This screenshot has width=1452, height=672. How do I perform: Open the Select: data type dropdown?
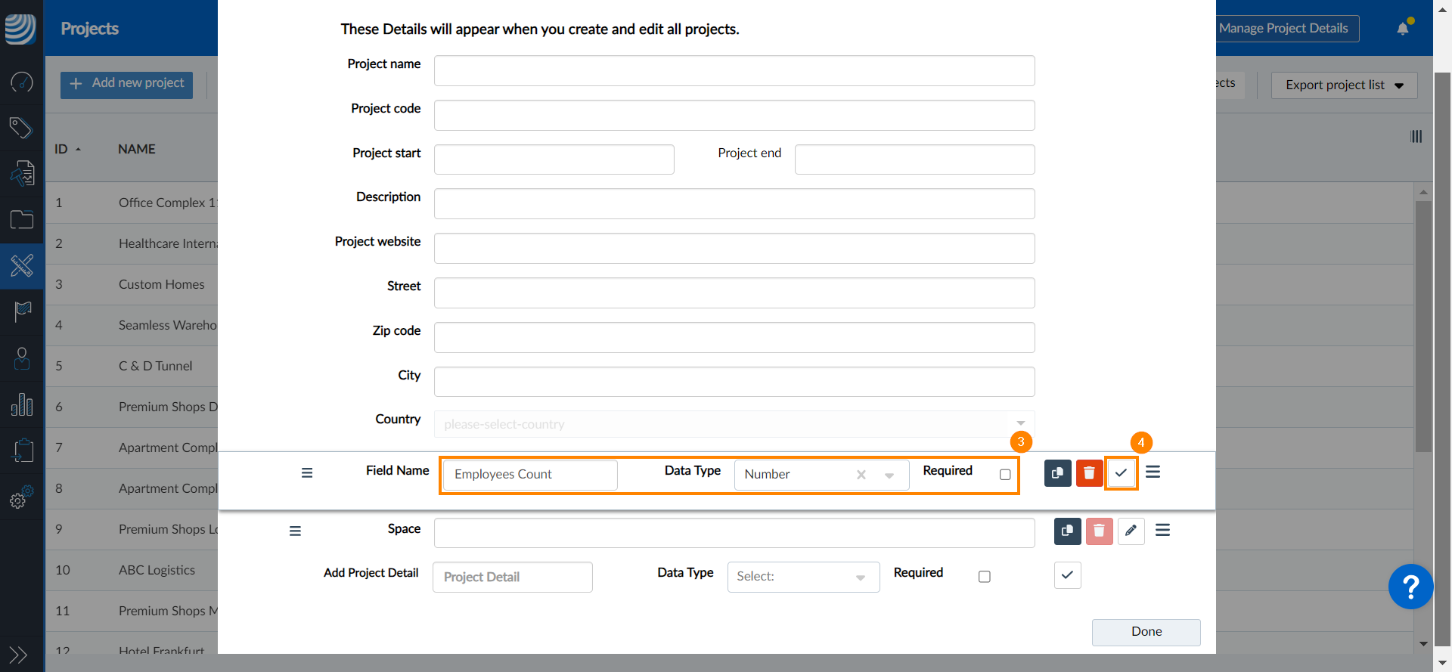pos(803,577)
